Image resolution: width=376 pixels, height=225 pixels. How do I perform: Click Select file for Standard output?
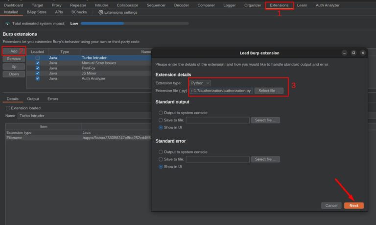pos(265,120)
